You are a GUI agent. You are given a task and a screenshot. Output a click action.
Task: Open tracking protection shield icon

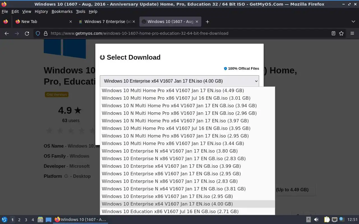click(38, 33)
